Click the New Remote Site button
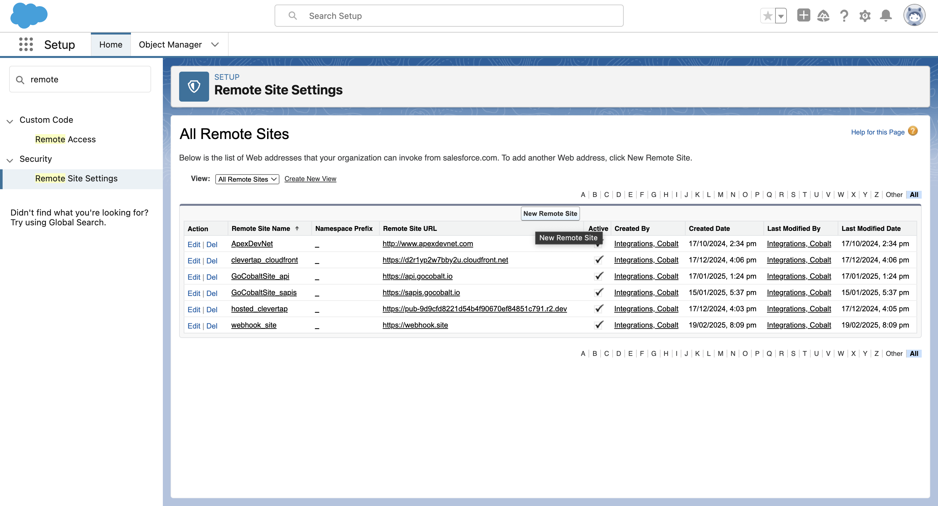938x506 pixels. 550,214
